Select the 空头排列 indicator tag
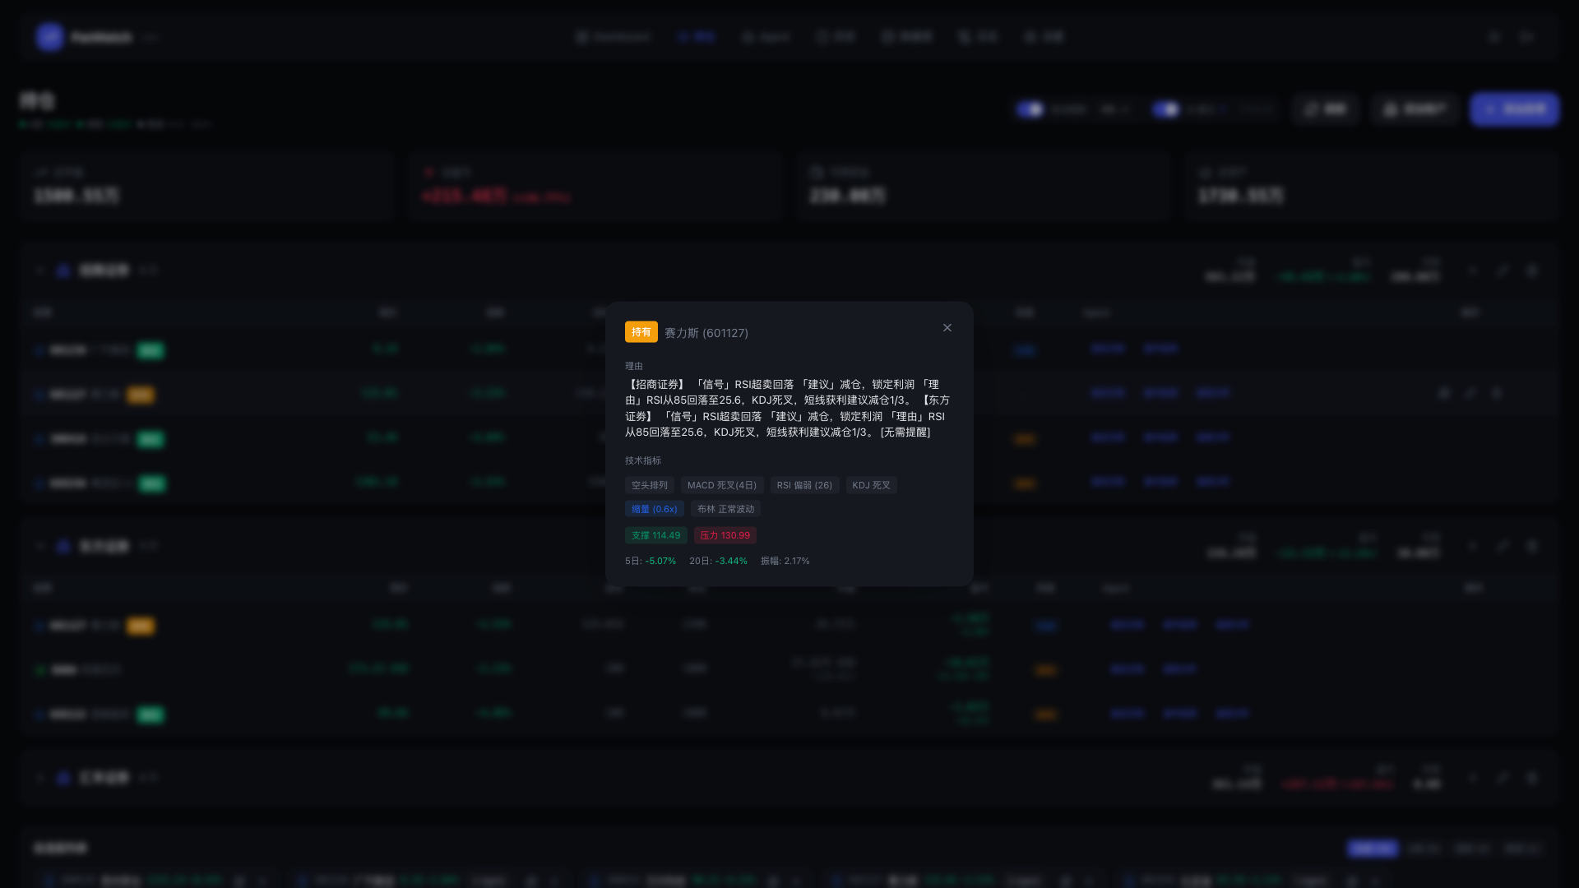 (x=649, y=485)
